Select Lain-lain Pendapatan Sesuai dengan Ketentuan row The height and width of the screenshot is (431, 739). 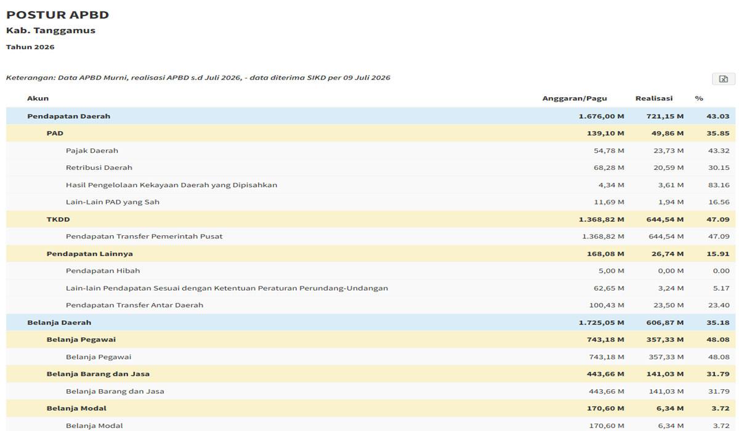coord(371,288)
